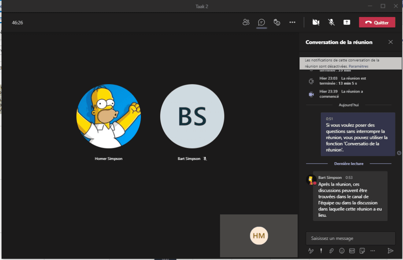Close the Conversation de la réunion panel

(390, 42)
